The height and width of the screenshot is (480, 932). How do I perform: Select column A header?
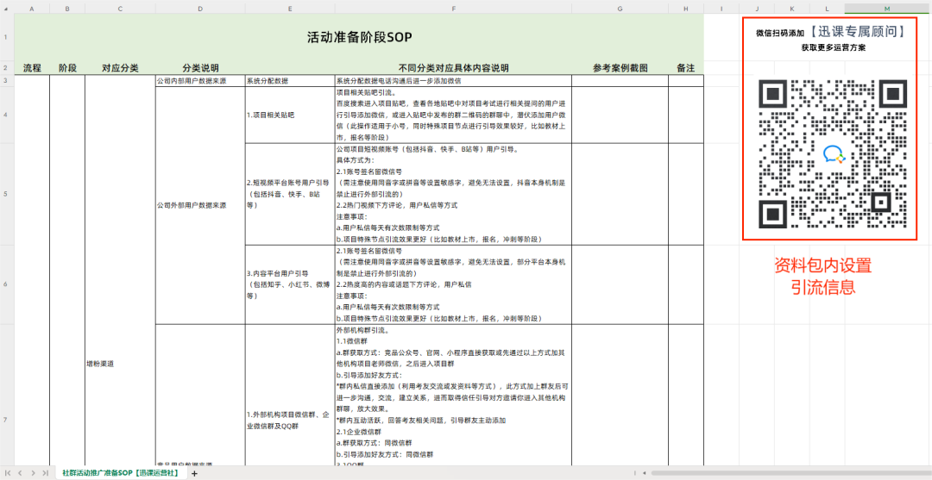click(x=31, y=9)
